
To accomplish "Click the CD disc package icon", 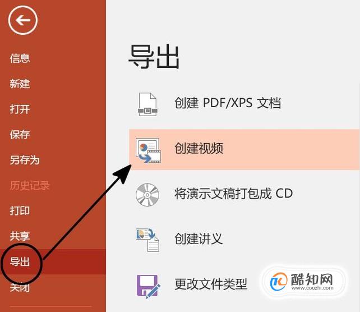I will click(x=147, y=195).
